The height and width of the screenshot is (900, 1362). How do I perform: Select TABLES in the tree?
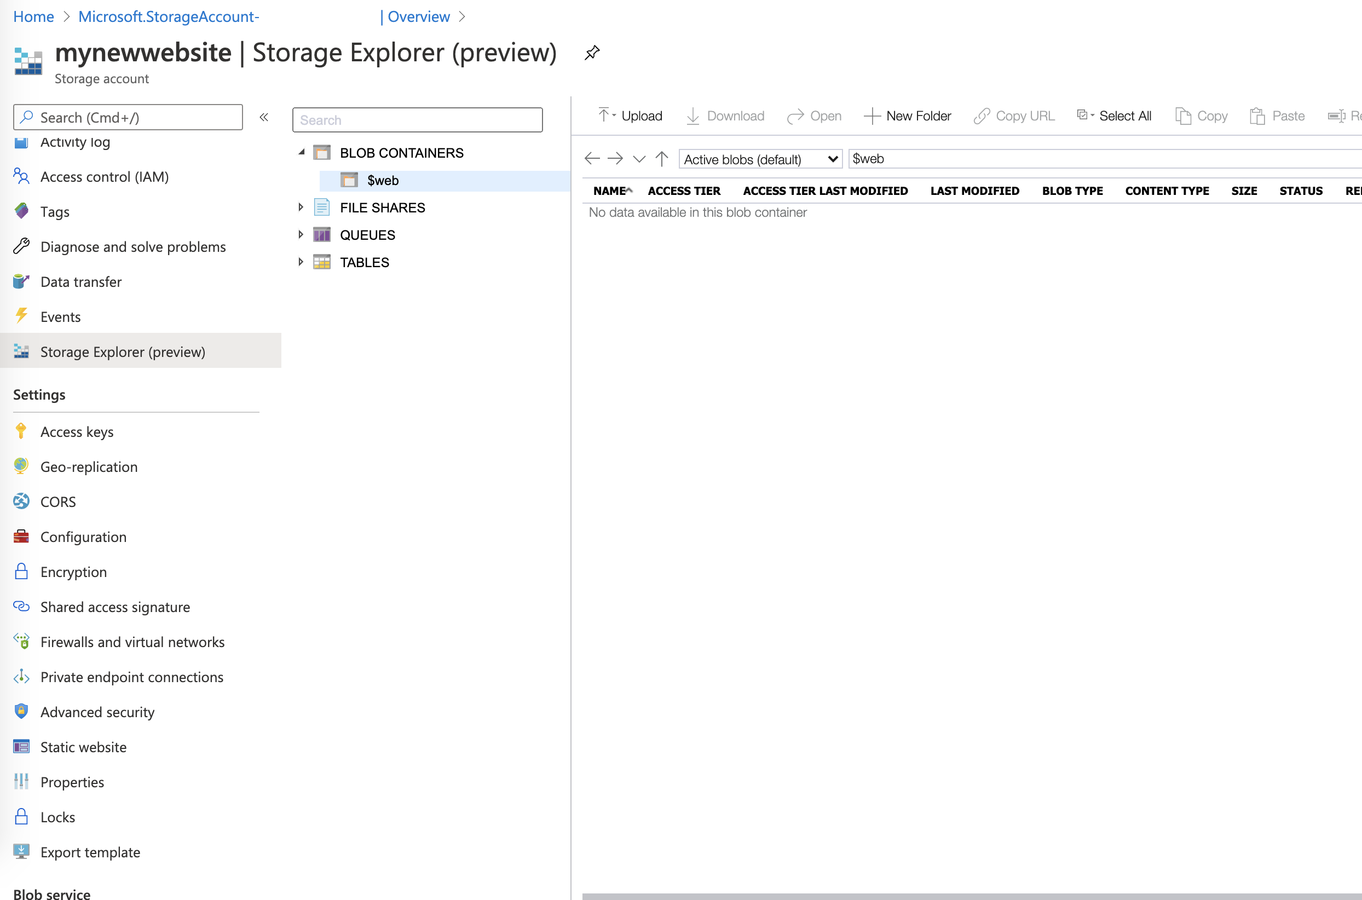[365, 262]
